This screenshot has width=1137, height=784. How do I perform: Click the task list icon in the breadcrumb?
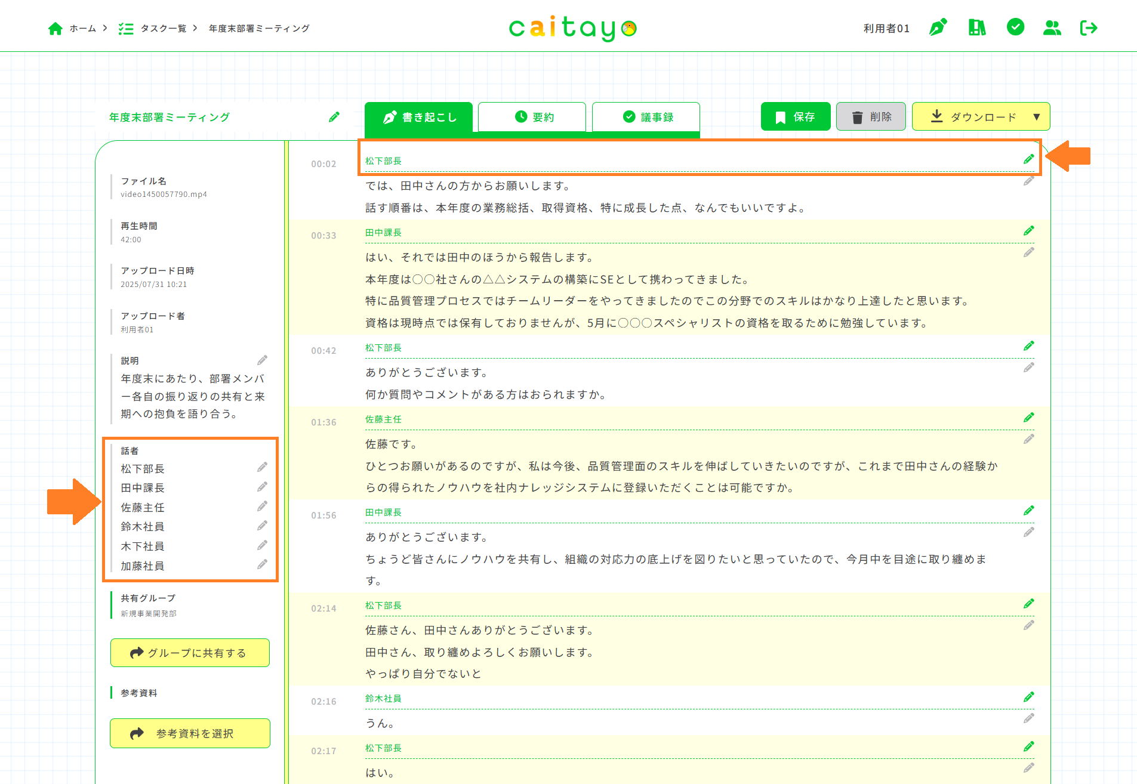(125, 29)
